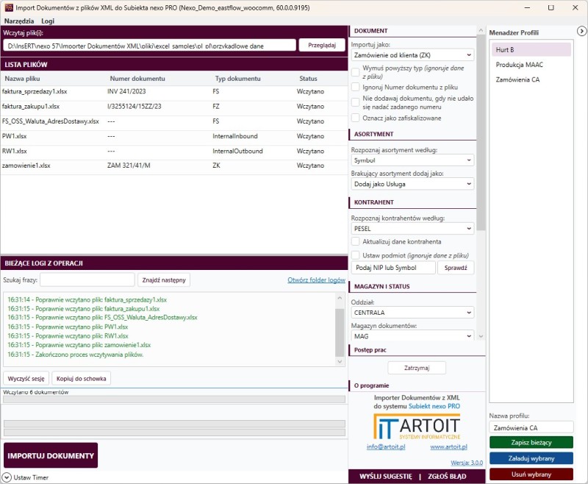Toggle Nie dodawaj dokumentu checkbox
The image size is (588, 484).
click(x=355, y=102)
